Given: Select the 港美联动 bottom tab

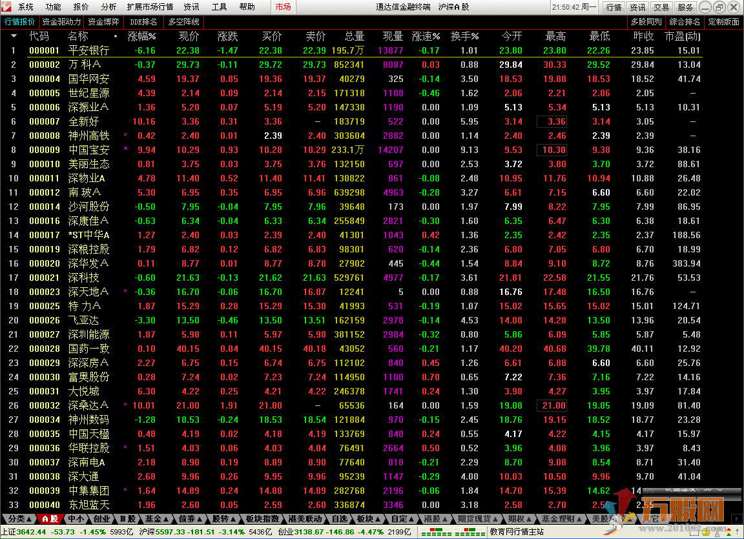Looking at the screenshot, I should click(305, 518).
